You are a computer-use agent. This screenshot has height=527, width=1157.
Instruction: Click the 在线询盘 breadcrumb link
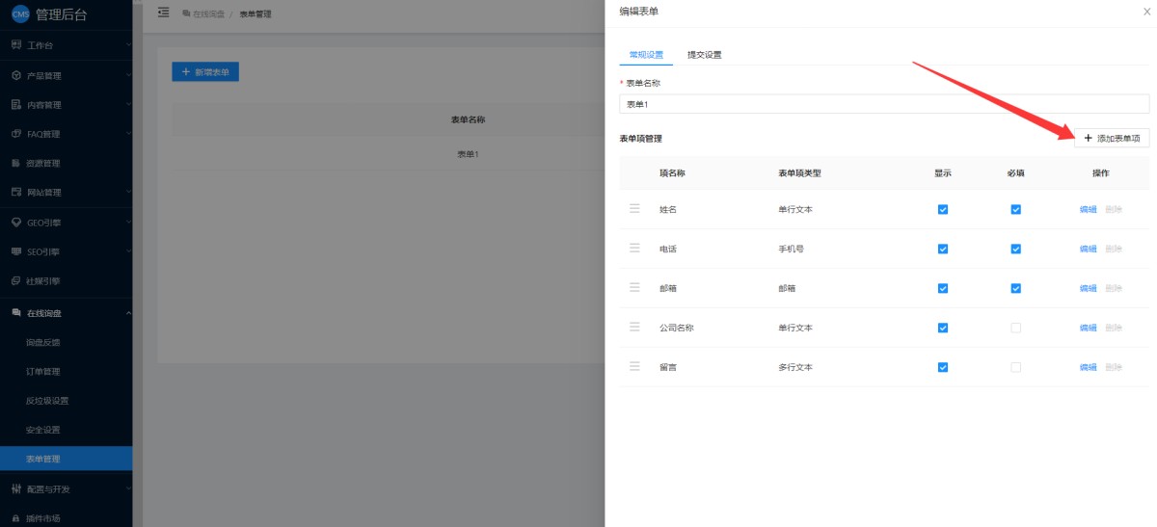[x=209, y=13]
